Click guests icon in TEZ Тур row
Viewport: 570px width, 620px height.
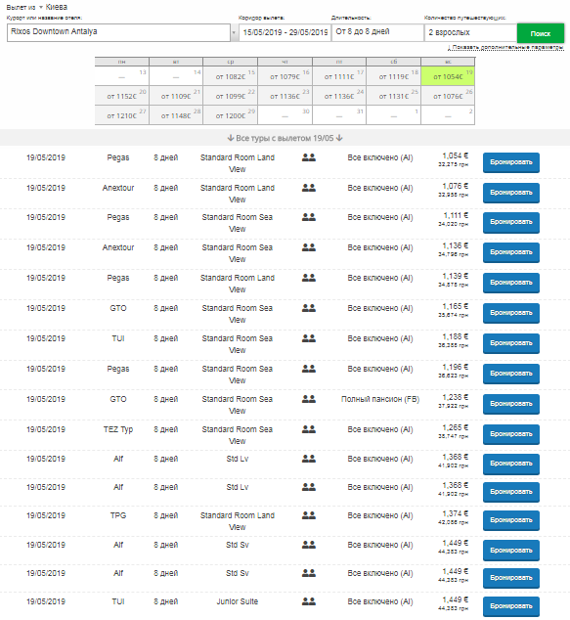click(x=309, y=429)
